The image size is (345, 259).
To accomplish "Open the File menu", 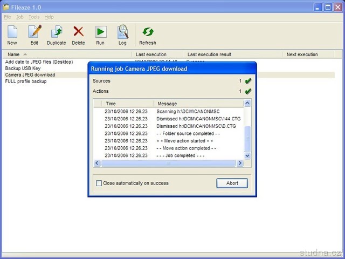I will tap(8, 17).
